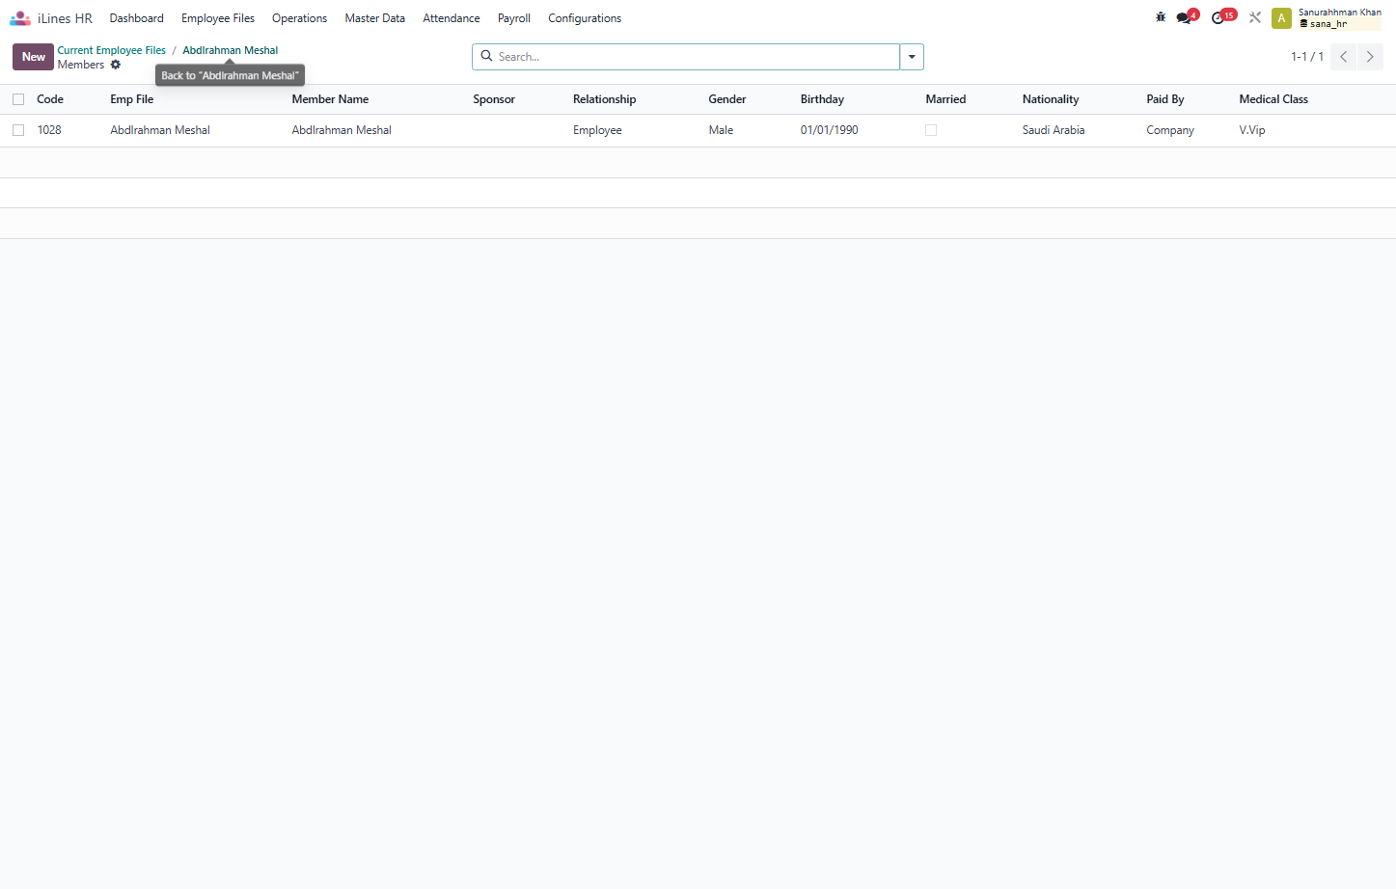Sort by the Birthday column header
The width and height of the screenshot is (1396, 889).
coord(822,99)
